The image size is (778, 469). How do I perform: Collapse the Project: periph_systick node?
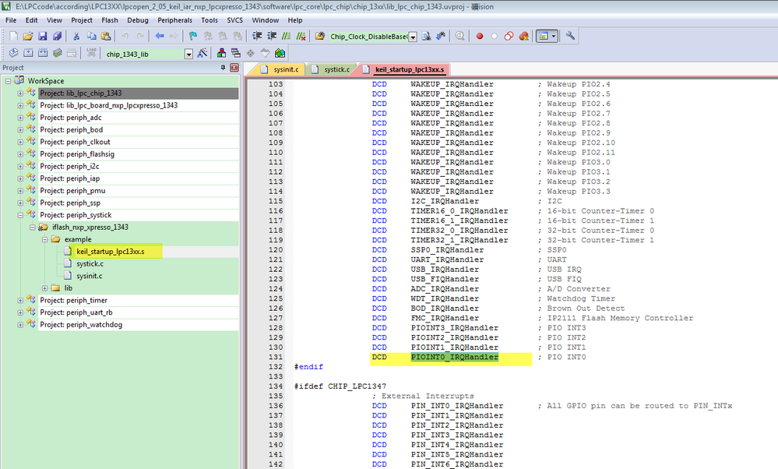(21, 215)
